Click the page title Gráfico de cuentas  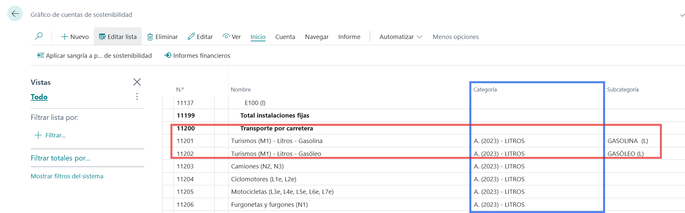click(x=81, y=15)
